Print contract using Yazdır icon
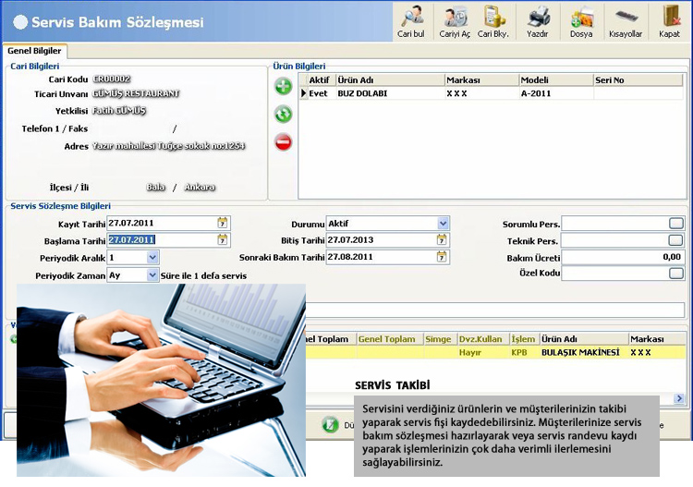The image size is (693, 487). 538,19
